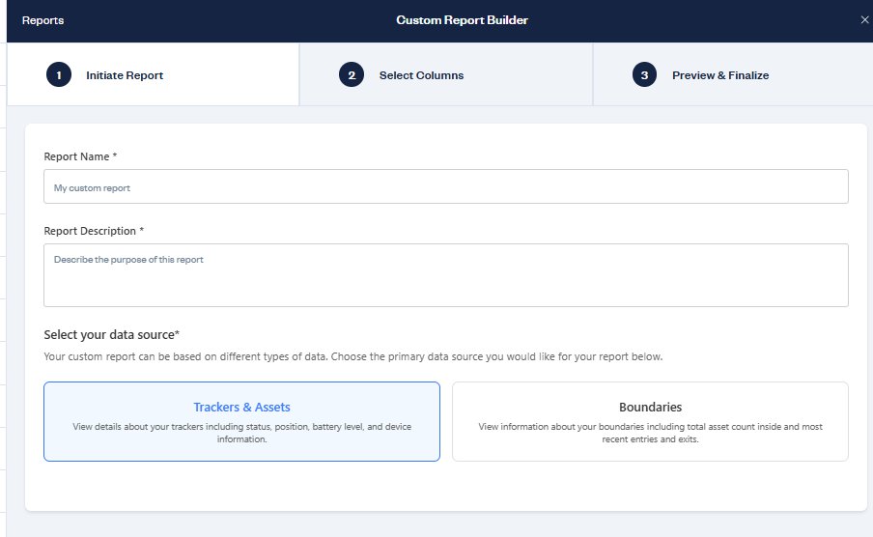
Task: Click inside the Report Description text area
Action: pyautogui.click(x=445, y=275)
